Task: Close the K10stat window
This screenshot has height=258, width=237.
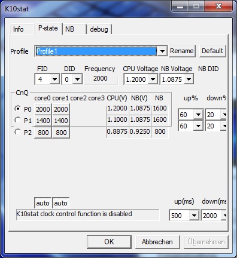Action: pyautogui.click(x=218, y=7)
